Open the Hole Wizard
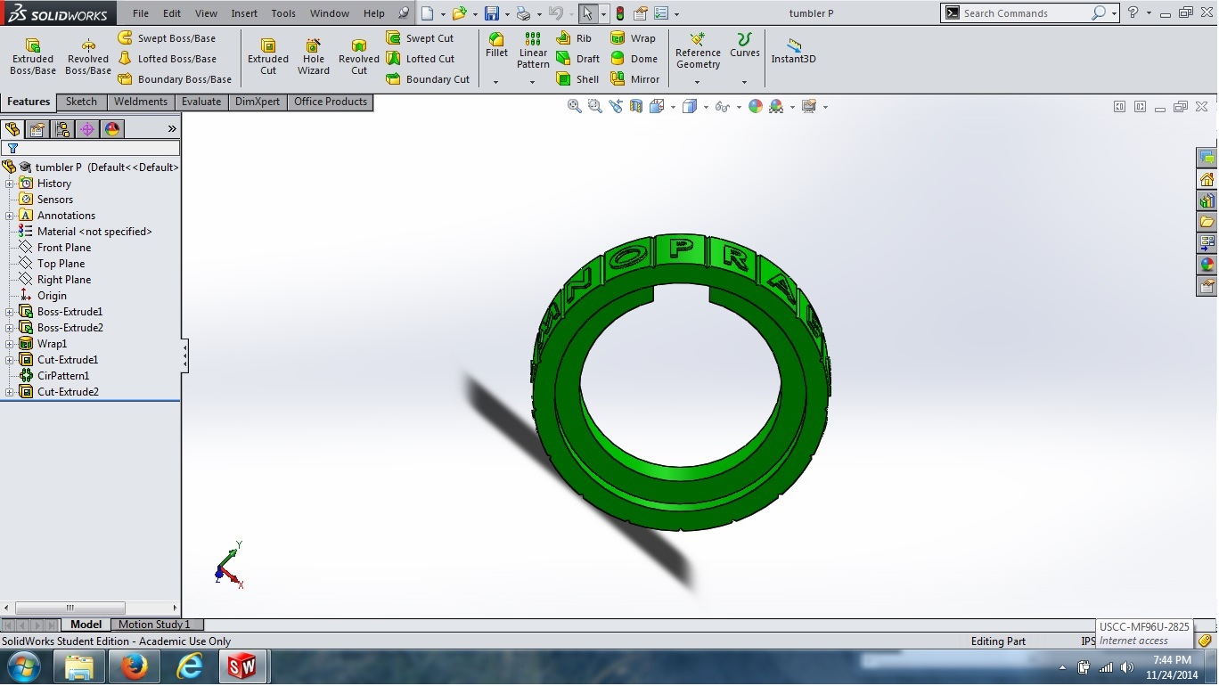This screenshot has height=686, width=1219. (x=314, y=56)
